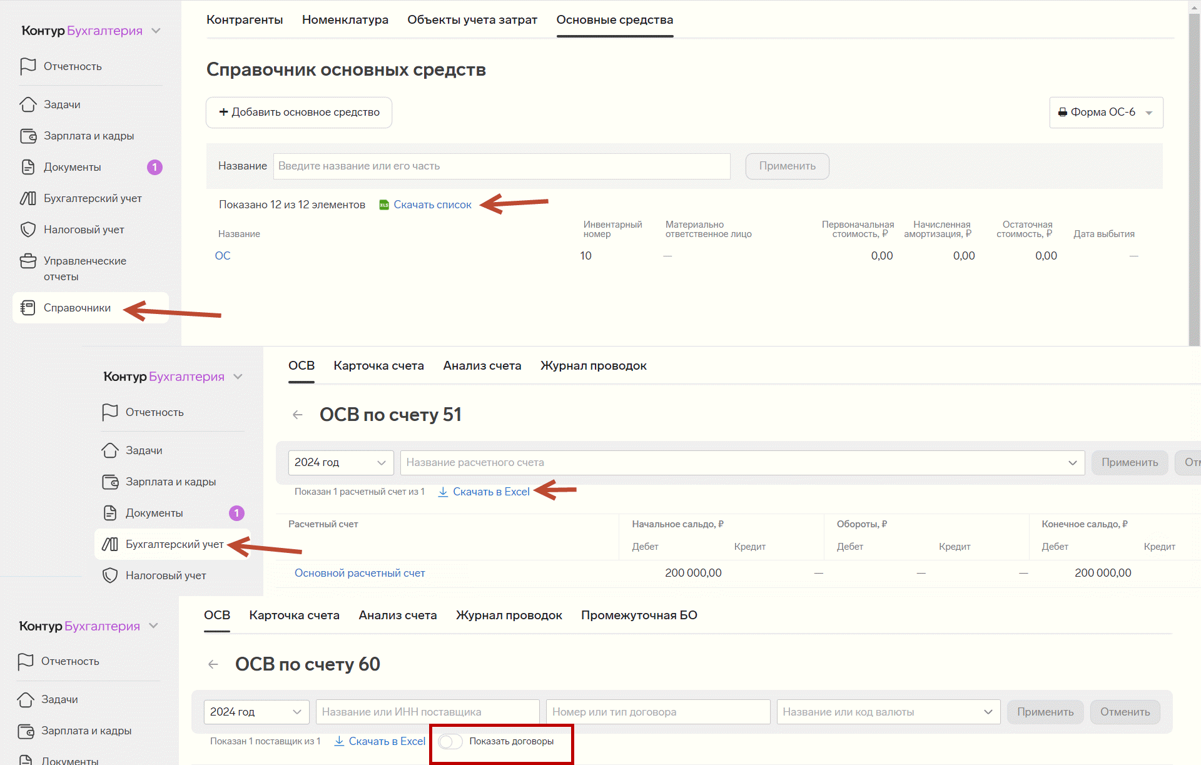
Task: Click the Отменить button in account 60 filter
Action: click(x=1125, y=712)
